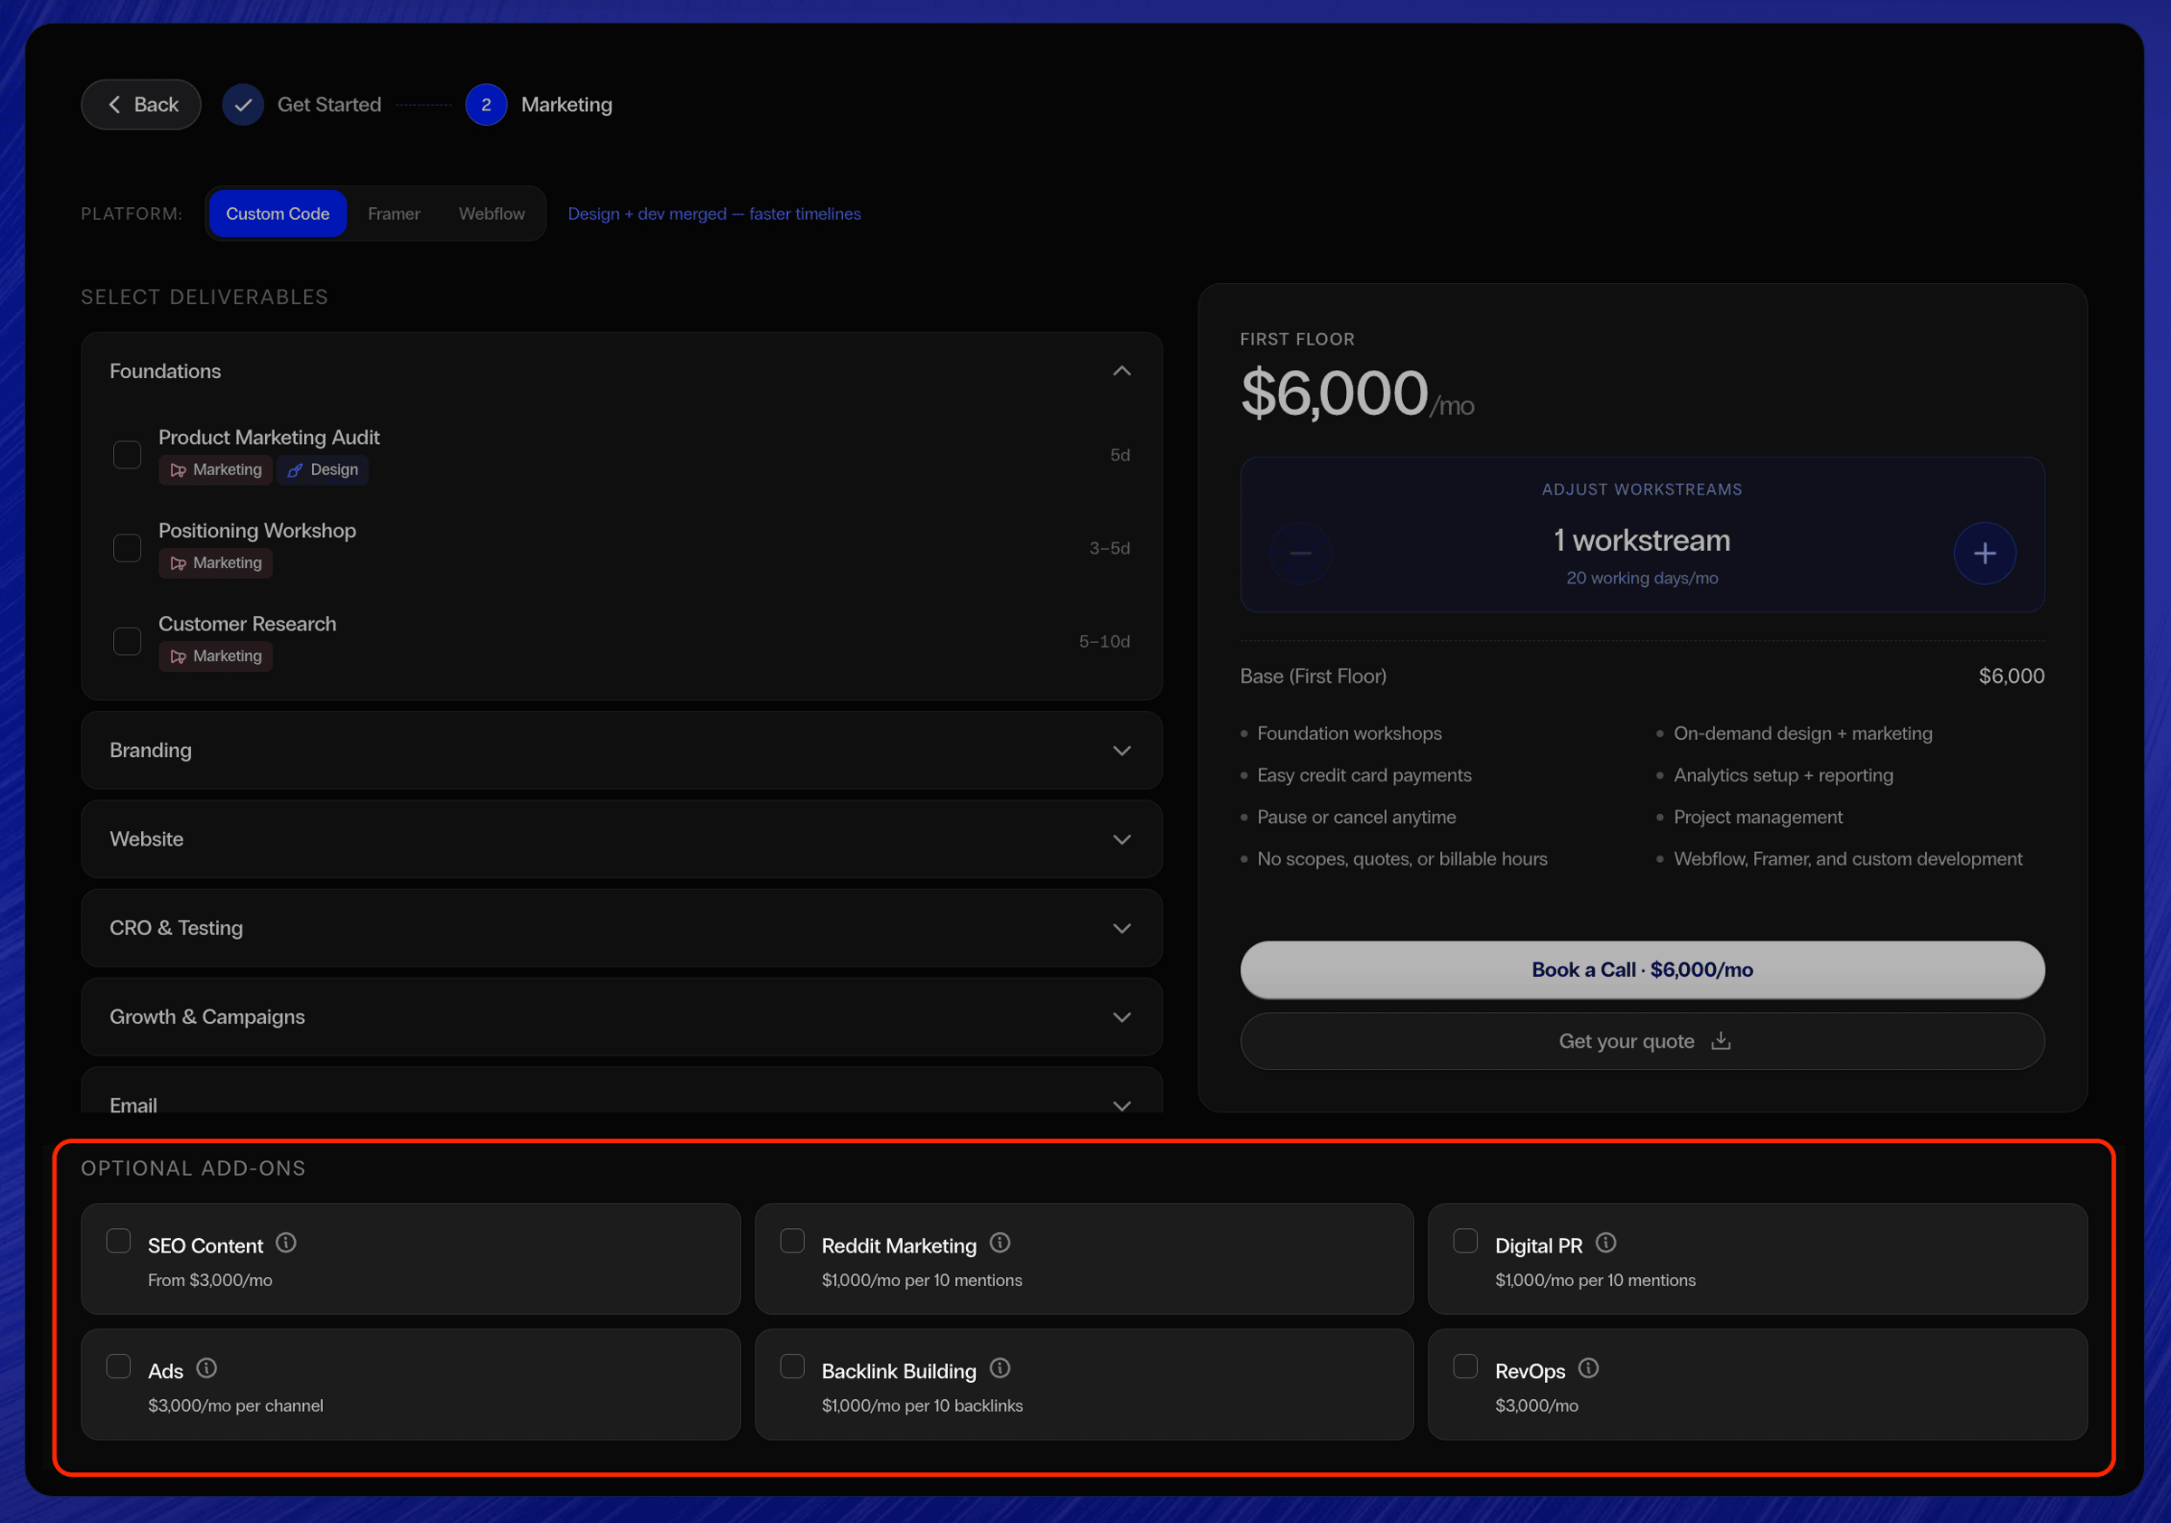Click the Book a Call button

click(x=1642, y=969)
